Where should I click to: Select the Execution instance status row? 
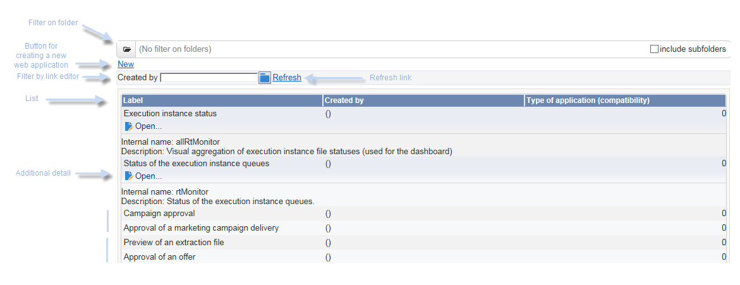coord(424,114)
